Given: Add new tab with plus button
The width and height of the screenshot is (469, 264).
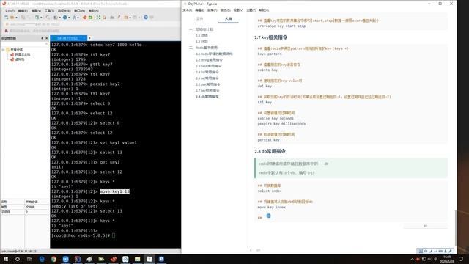Looking at the screenshot, I should point(89,38).
